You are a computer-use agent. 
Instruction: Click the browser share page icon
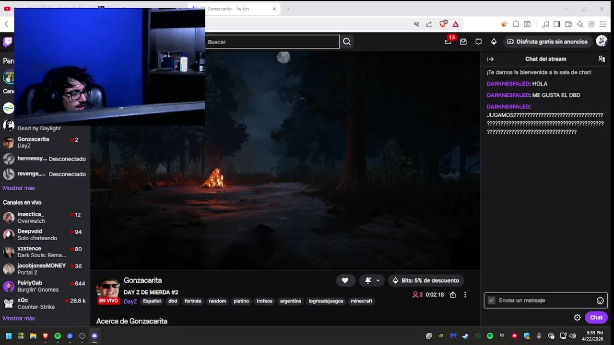pyautogui.click(x=428, y=24)
